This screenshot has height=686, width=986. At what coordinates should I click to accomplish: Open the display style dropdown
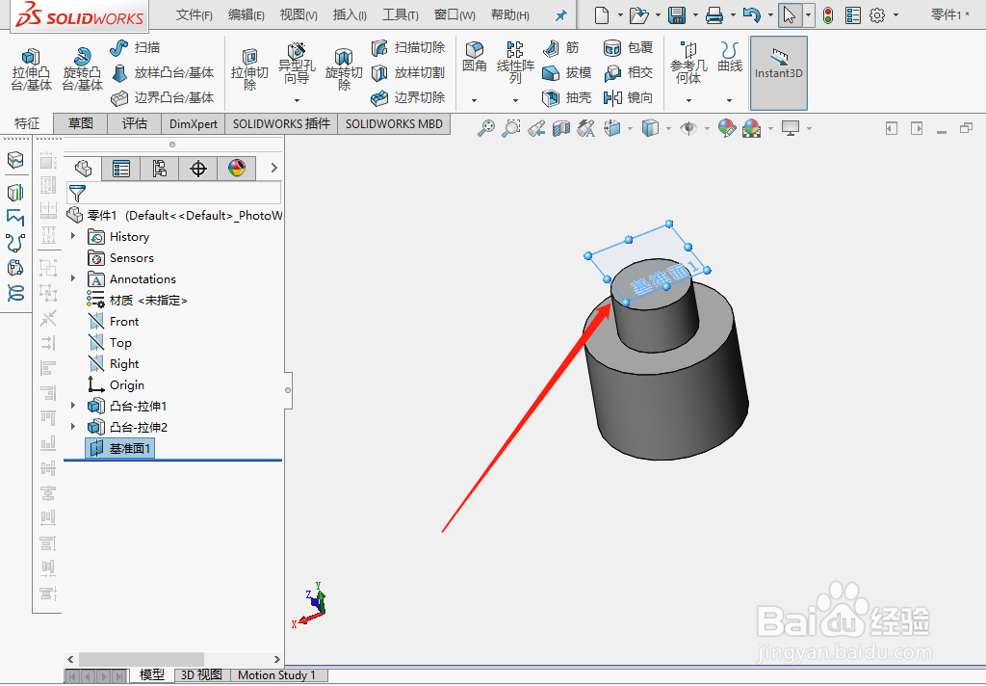pos(667,126)
